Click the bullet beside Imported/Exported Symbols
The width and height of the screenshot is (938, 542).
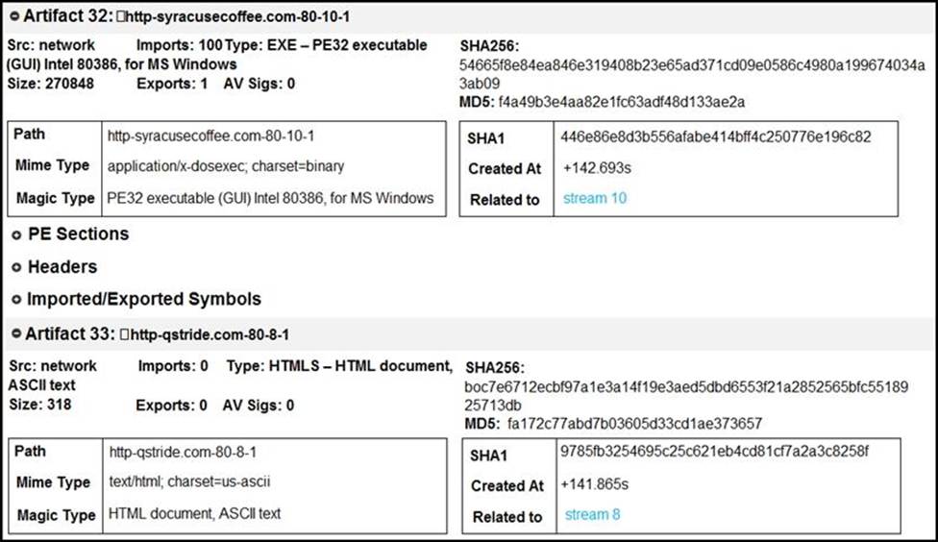16,300
